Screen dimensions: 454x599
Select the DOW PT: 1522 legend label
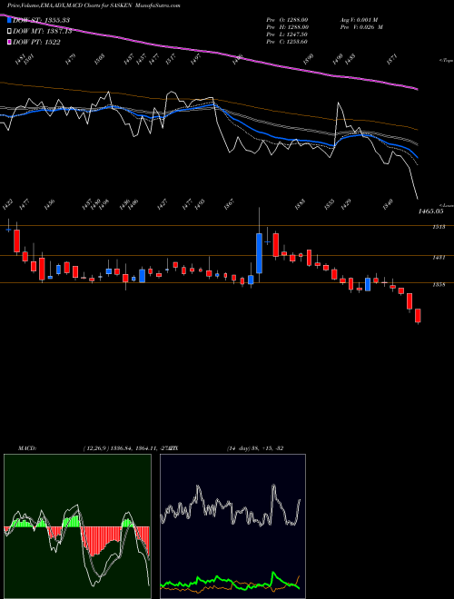[36, 43]
